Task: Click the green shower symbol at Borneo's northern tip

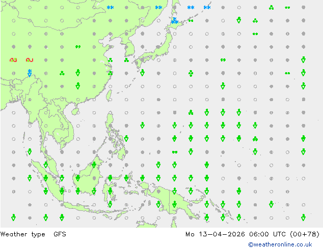Action: pyautogui.click(x=94, y=165)
